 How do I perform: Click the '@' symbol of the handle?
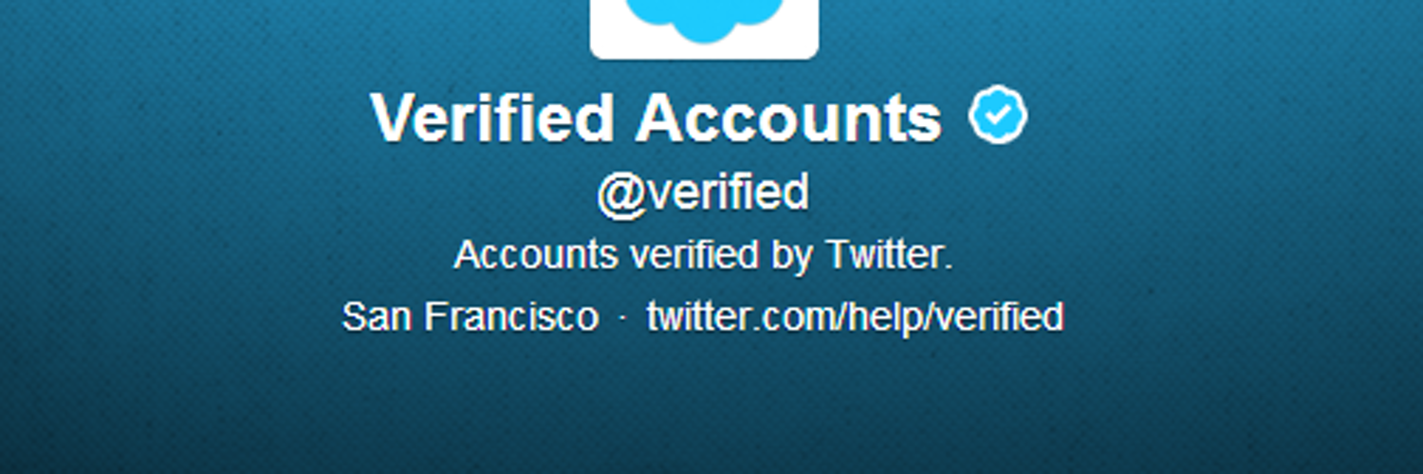pos(620,194)
